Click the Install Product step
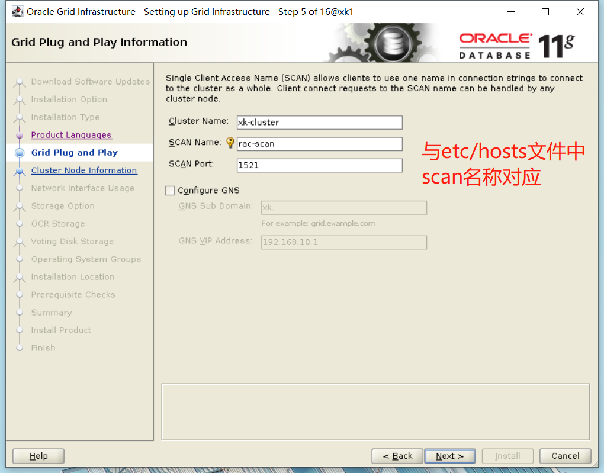This screenshot has height=473, width=604. coord(61,330)
